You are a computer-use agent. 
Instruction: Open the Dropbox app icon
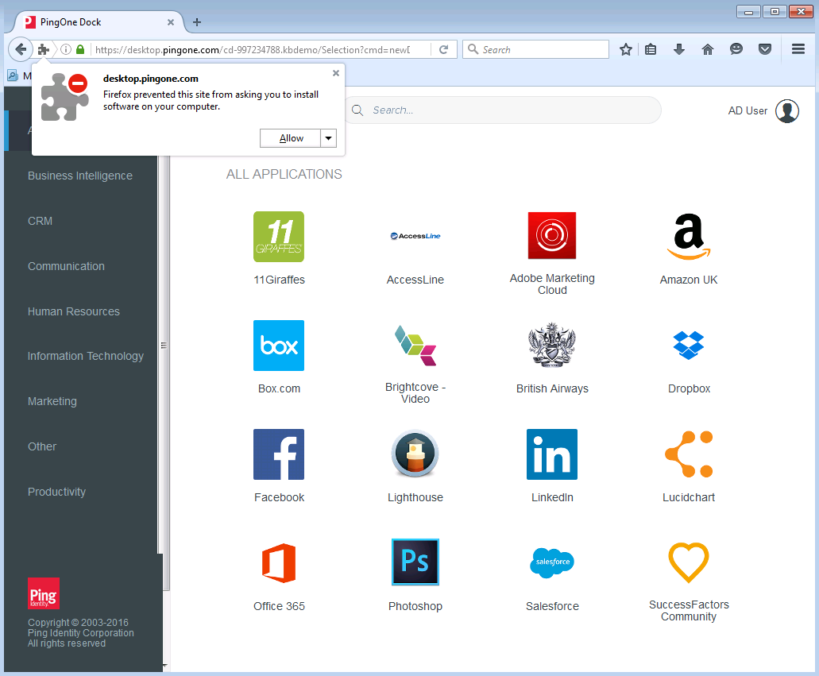point(688,346)
